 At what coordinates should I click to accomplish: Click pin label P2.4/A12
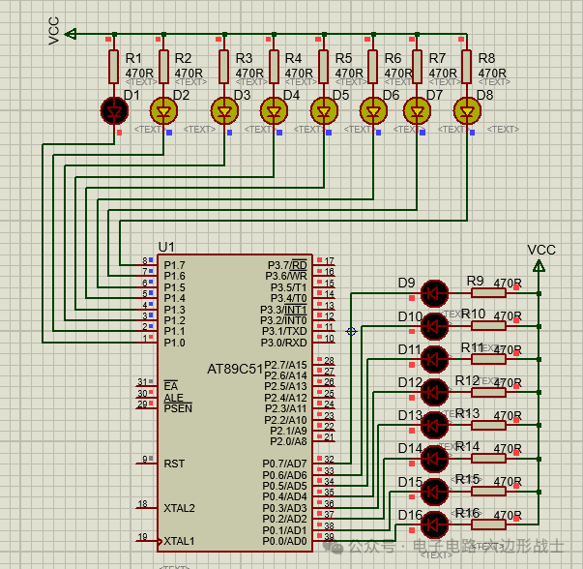click(285, 398)
